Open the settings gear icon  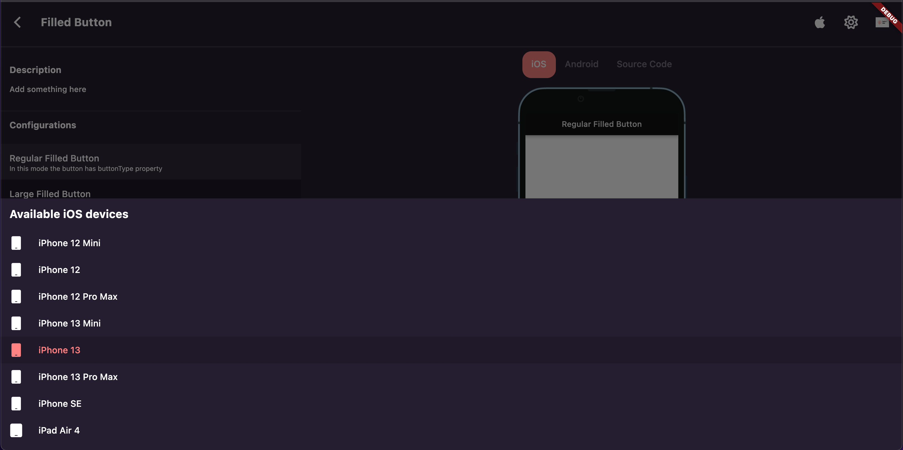coord(851,22)
